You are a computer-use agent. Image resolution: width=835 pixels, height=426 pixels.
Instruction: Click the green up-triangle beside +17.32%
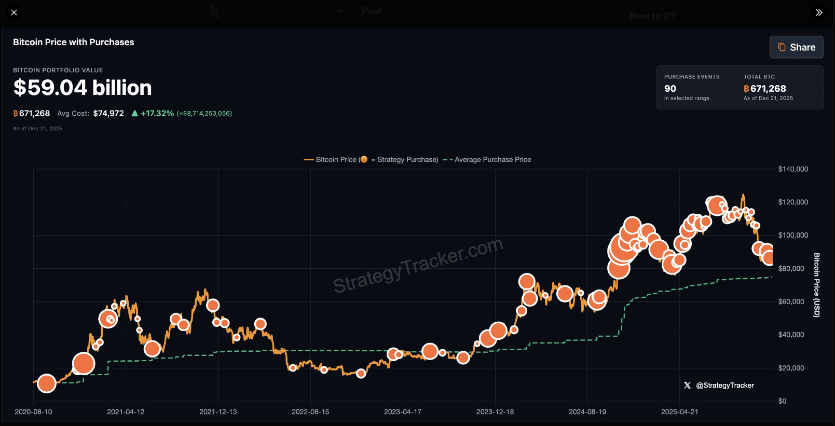135,114
